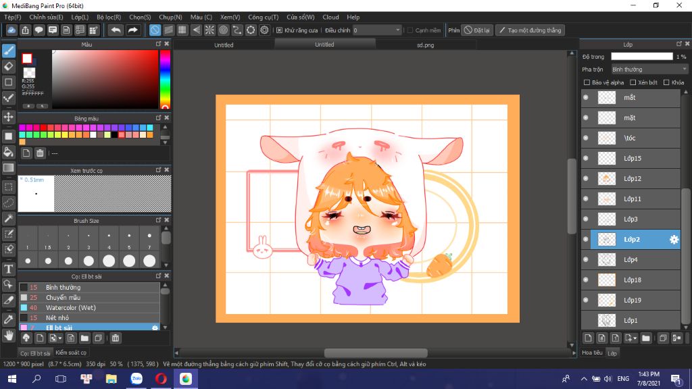This screenshot has height=389, width=692.
Task: Select the Brush tool in left toolbar
Action: (8, 51)
